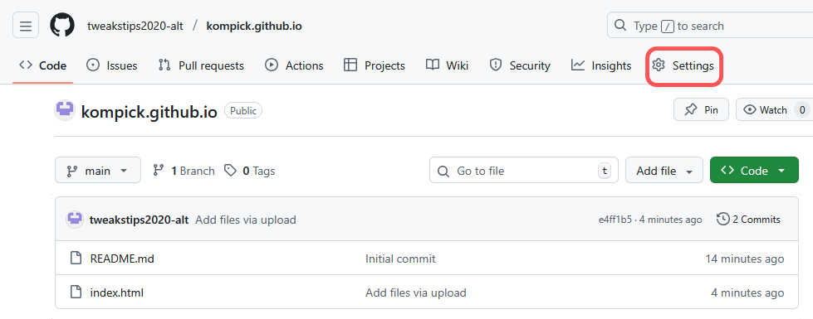The height and width of the screenshot is (319, 813).
Task: Click the Issues circle-dot icon
Action: [x=93, y=65]
